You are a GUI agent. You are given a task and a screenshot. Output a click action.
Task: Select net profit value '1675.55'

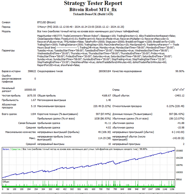(x=31, y=96)
